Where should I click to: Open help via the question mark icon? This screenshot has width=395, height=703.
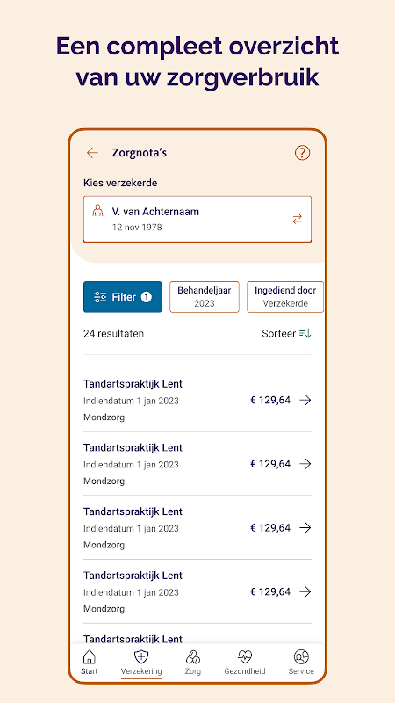click(302, 153)
